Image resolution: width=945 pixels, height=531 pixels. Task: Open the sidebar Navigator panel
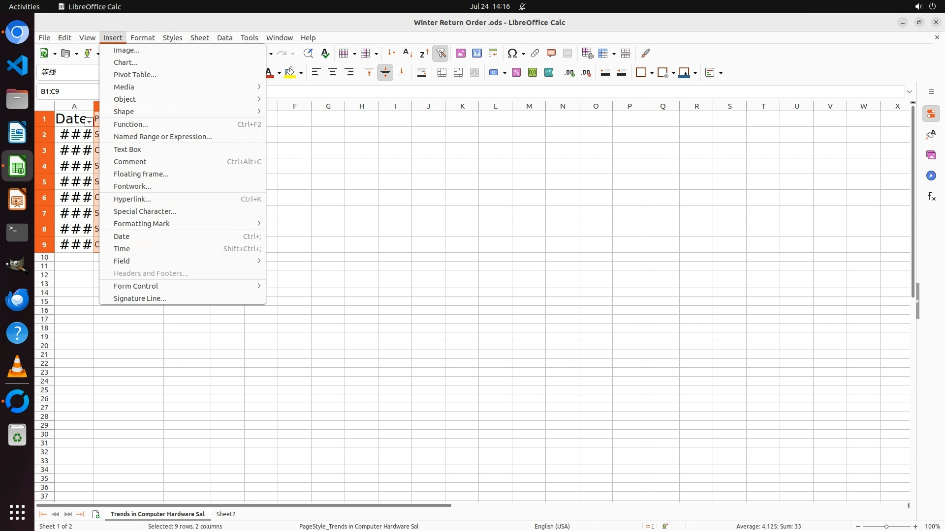point(931,176)
